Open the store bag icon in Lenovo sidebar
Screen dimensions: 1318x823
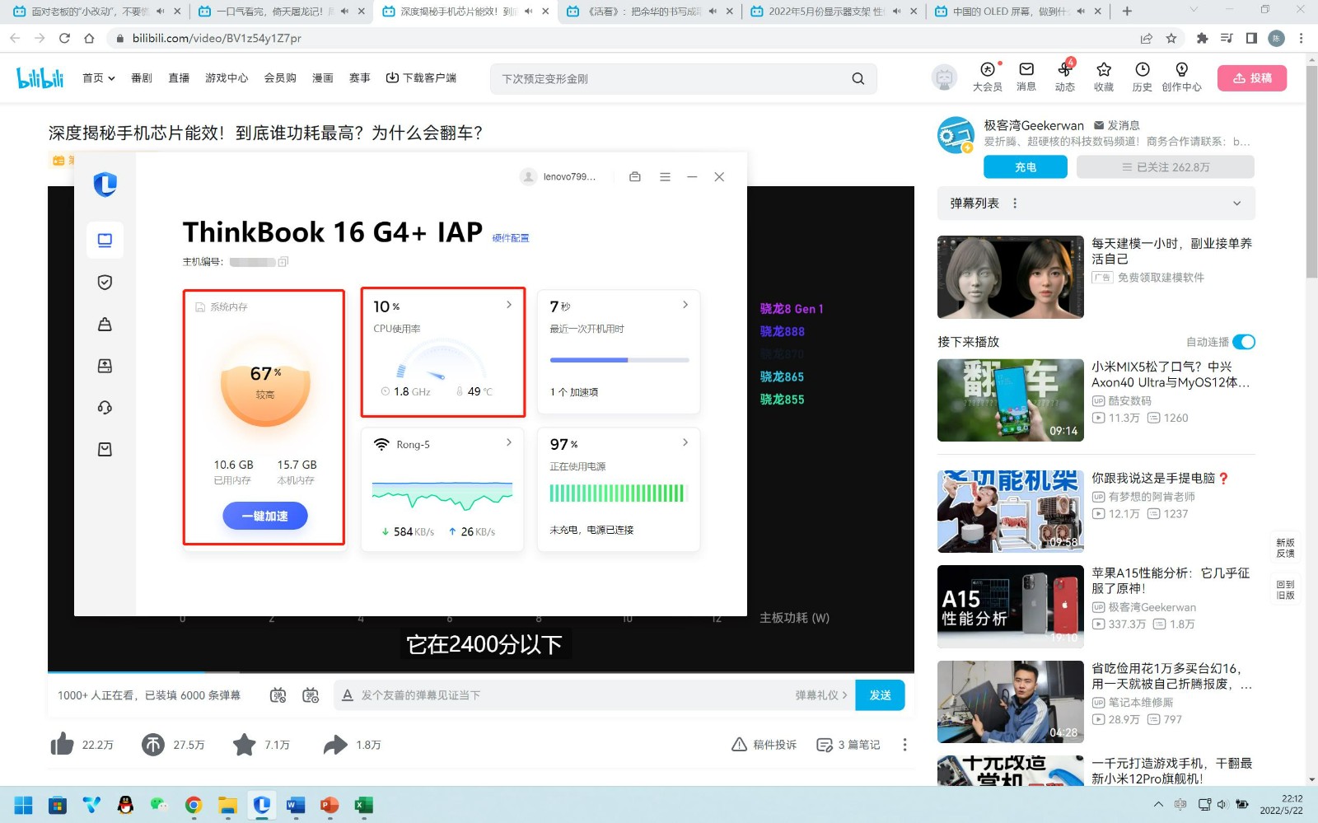[x=105, y=450]
